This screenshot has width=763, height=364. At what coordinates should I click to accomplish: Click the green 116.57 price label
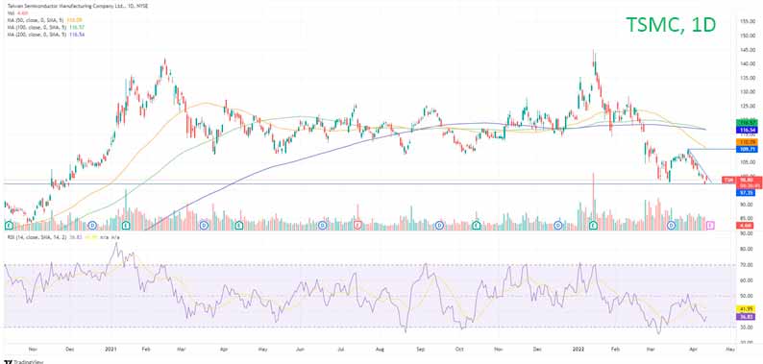746,123
